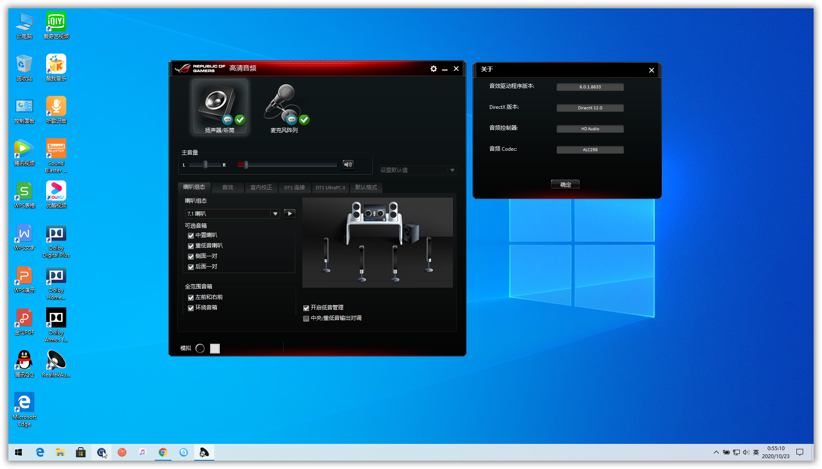
Task: Open the This PC desktop icon
Action: click(24, 25)
